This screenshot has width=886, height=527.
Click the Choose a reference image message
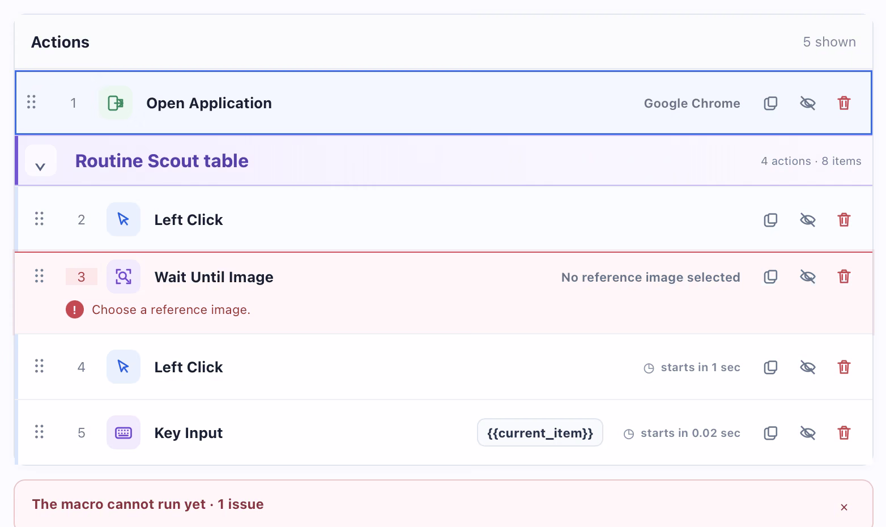tap(171, 310)
